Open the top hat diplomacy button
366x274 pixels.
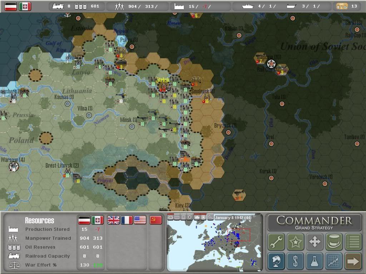333,242
